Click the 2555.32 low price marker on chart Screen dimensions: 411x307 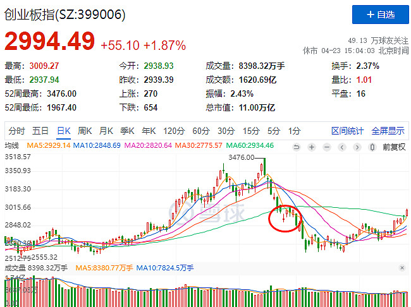[x=44, y=257]
